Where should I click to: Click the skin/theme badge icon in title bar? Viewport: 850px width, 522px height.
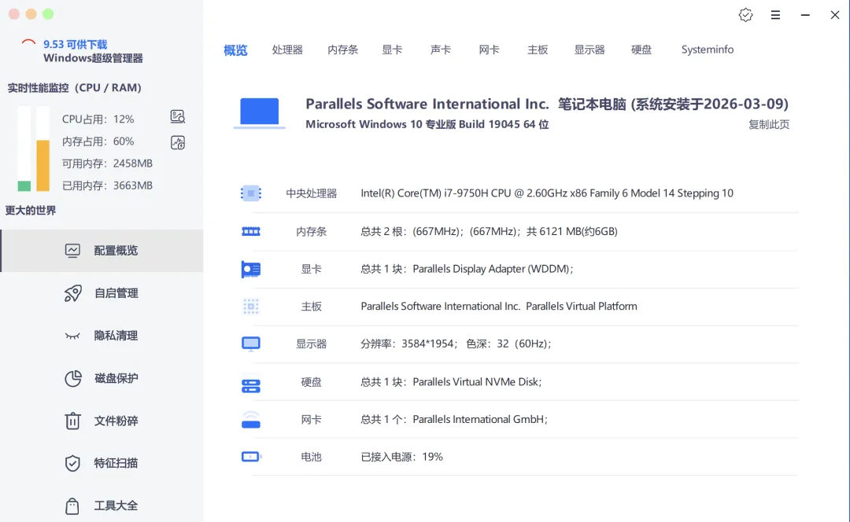tap(746, 15)
